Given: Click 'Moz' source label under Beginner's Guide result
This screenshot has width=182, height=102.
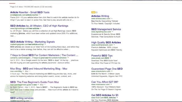Looking at the screenshot, I should point(42,85).
